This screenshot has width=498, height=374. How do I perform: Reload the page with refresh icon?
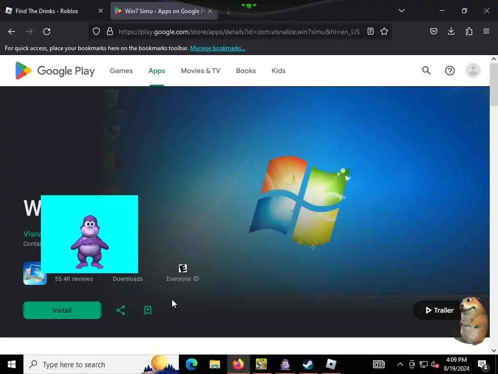pos(47,32)
